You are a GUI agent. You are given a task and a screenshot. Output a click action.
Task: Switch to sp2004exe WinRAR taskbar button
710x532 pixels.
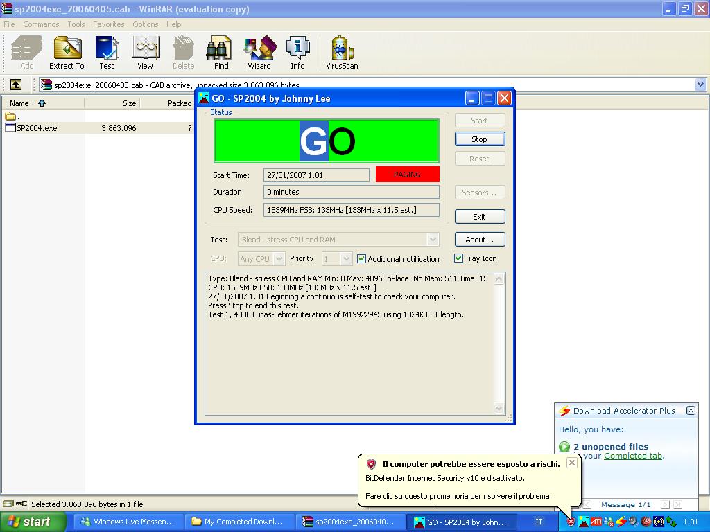[350, 522]
